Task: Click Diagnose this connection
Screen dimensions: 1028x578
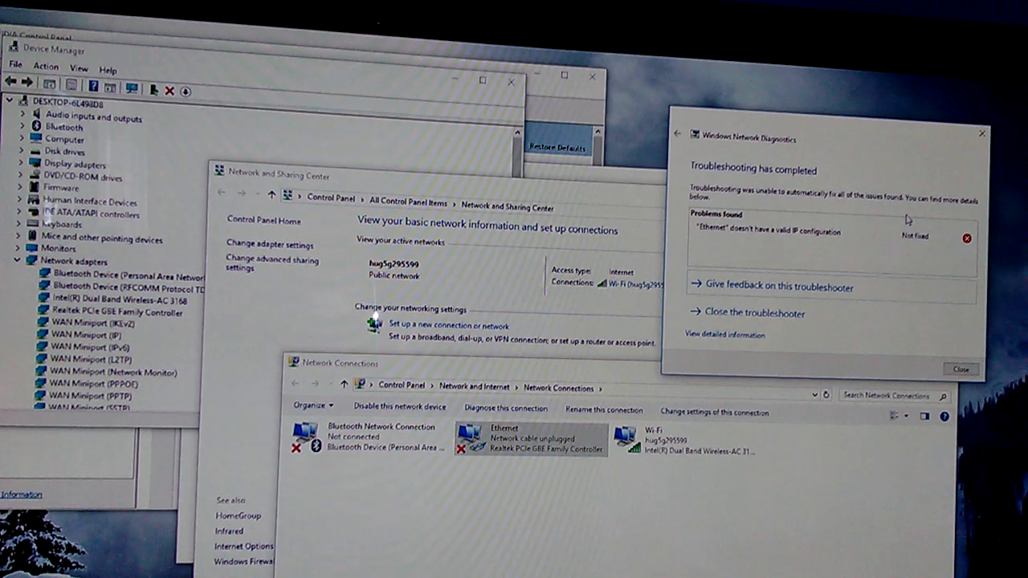Action: point(506,408)
